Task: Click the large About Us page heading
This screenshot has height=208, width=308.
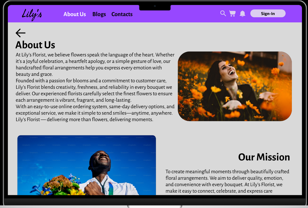Action: (x=35, y=45)
